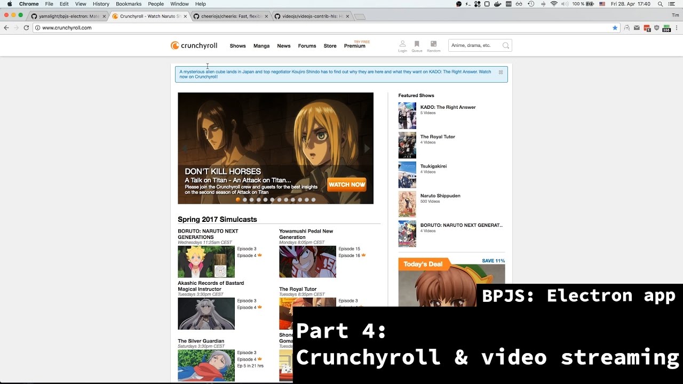Dismiss the KADO announcement banner
683x384 pixels.
501,72
